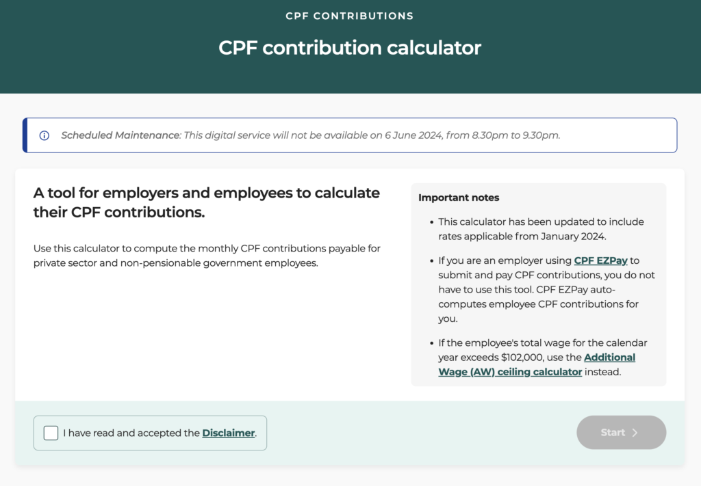Image resolution: width=701 pixels, height=486 pixels.
Task: Click the empty checkbox square before the disclaimer text
Action: [51, 433]
